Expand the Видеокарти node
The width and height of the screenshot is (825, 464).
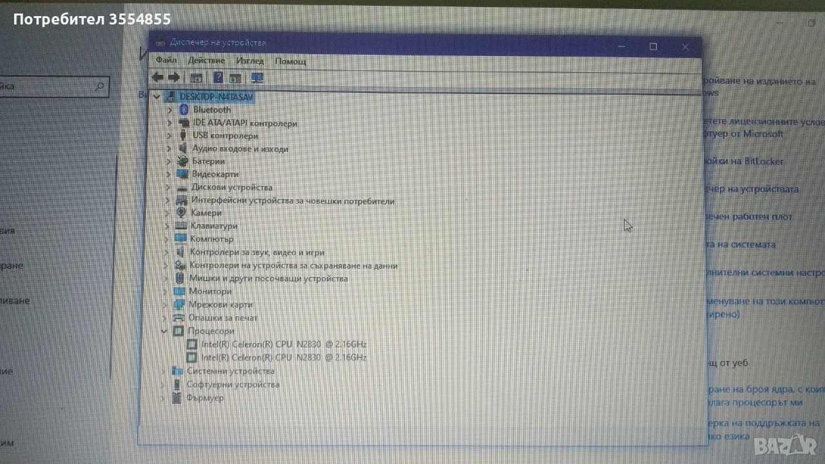pos(169,174)
